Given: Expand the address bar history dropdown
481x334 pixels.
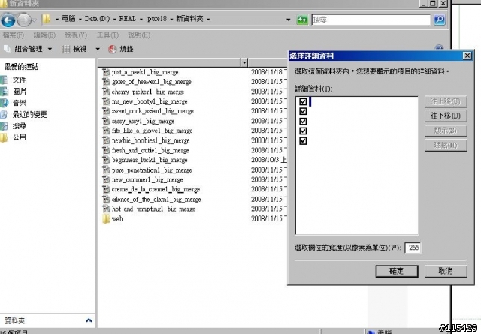Looking at the screenshot, I should coord(288,20).
